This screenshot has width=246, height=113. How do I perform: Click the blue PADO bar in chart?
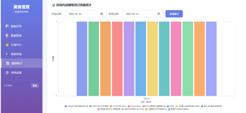click(141, 59)
